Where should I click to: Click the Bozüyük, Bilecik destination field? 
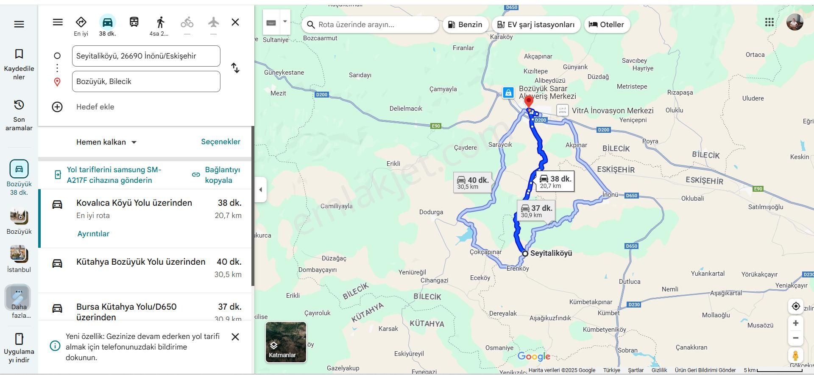pyautogui.click(x=146, y=81)
